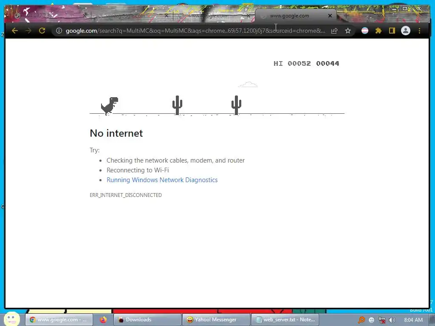435x326 pixels.
Task: Click the No internet heading
Action: tap(116, 133)
